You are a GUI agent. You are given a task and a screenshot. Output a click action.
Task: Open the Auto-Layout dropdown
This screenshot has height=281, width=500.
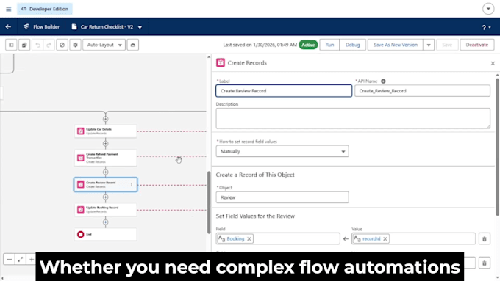104,45
